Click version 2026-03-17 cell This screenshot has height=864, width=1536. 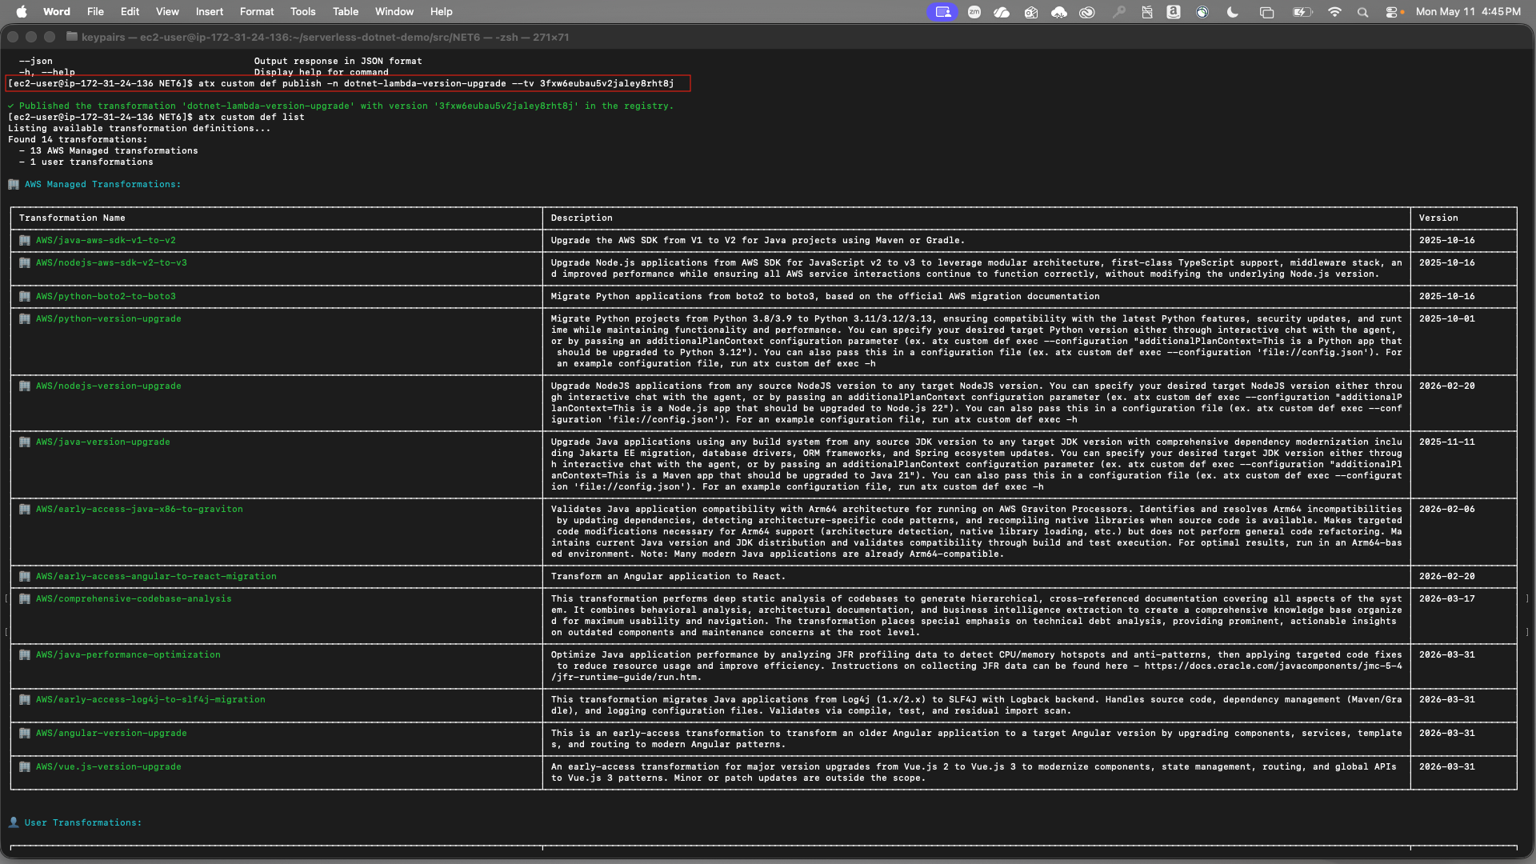1446,598
